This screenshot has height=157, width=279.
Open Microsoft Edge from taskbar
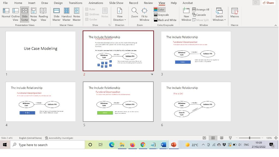(111, 145)
